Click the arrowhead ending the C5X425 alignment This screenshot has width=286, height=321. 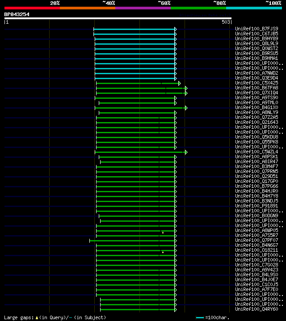pyautogui.click(x=179, y=83)
